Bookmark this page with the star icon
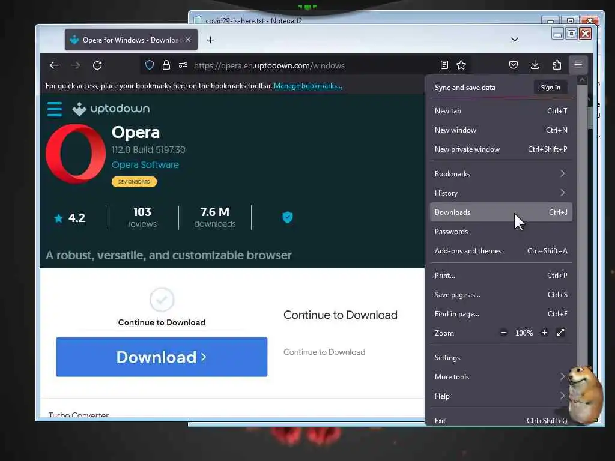The width and height of the screenshot is (615, 461). [461, 65]
